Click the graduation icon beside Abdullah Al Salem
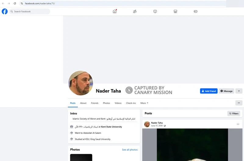The height and width of the screenshot is (161, 244). [72, 133]
